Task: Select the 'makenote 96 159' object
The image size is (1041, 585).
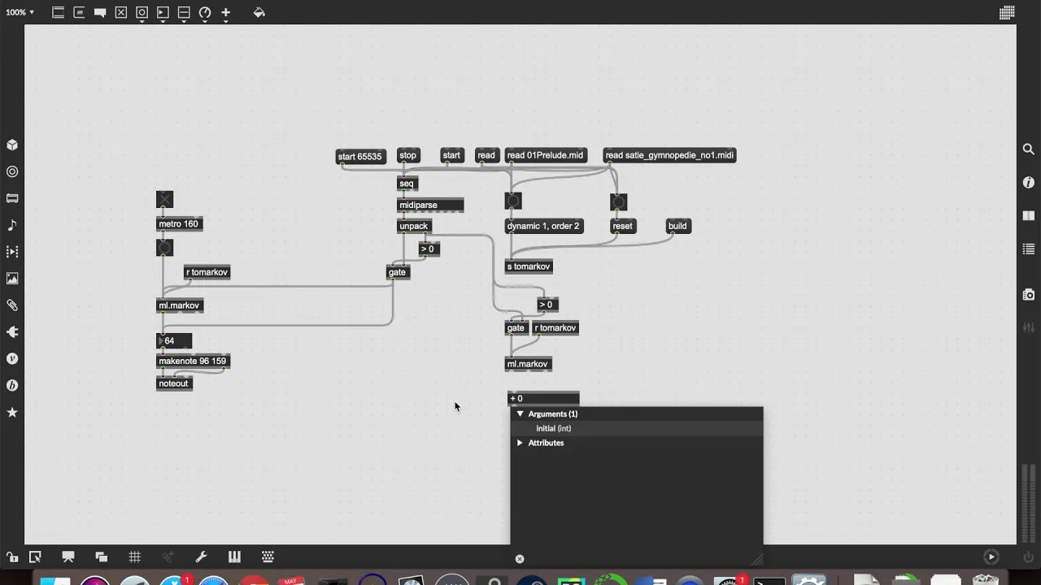Action: tap(193, 361)
